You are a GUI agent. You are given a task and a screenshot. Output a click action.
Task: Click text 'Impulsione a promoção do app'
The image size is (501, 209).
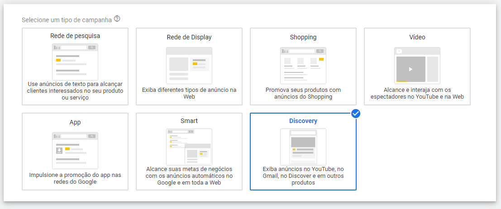pyautogui.click(x=75, y=176)
